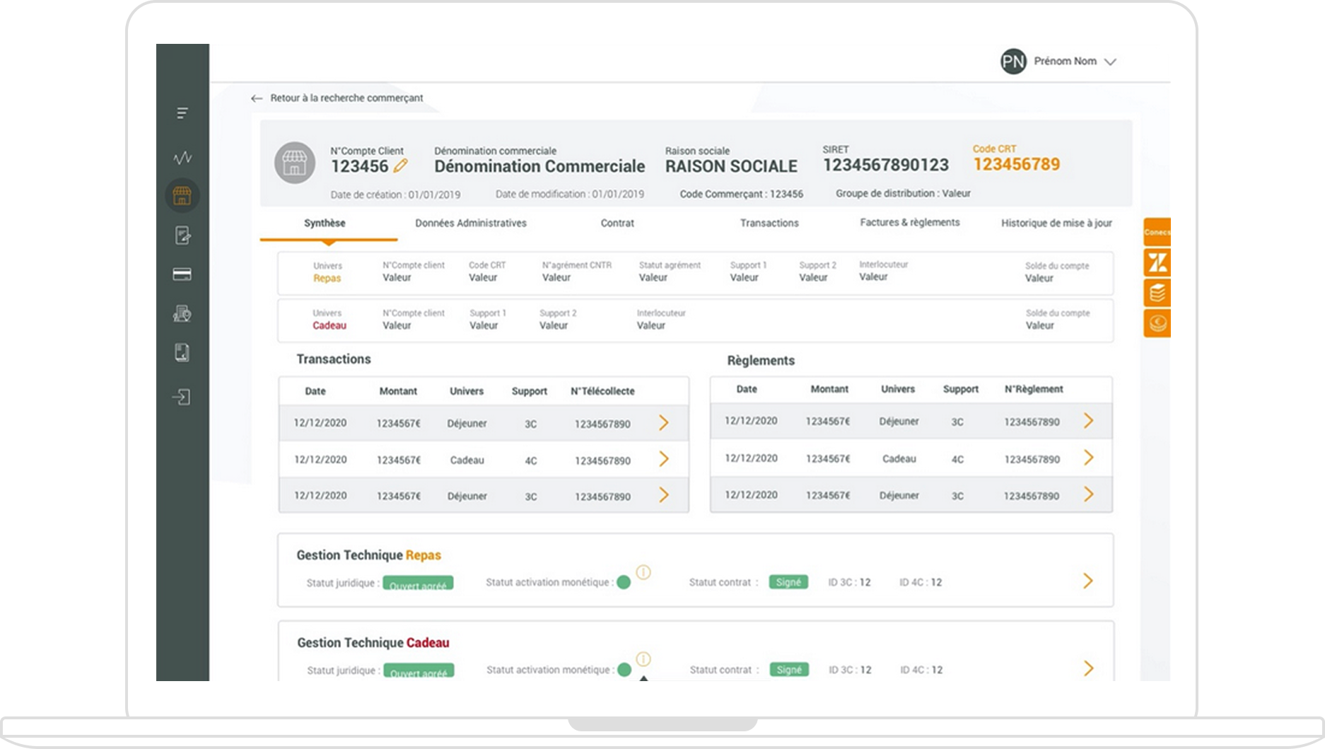
Task: Edit the N°Compte Client with pencil icon
Action: tap(401, 166)
